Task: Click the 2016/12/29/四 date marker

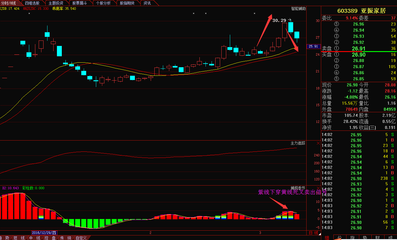Action: point(44,232)
